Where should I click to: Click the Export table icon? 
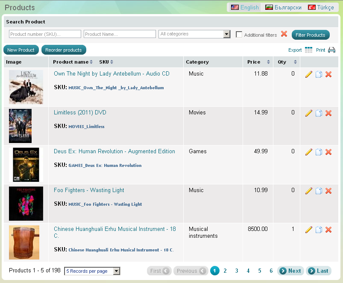[x=309, y=50]
